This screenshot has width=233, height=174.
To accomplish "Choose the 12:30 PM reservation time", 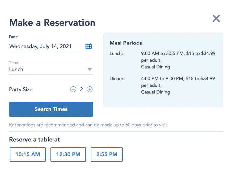I will pyautogui.click(x=68, y=154).
